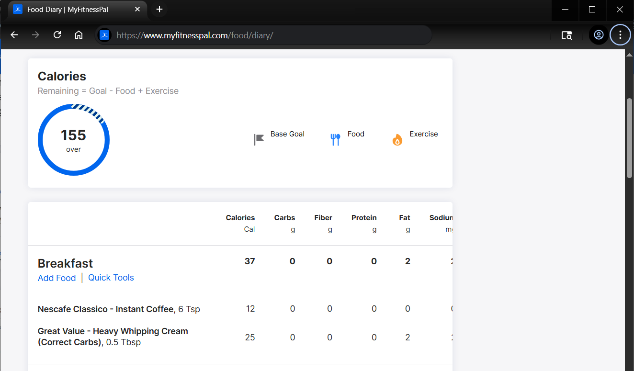Click the Fat column header

(405, 218)
